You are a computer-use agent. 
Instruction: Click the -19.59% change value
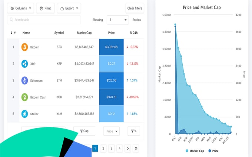pos(134,97)
